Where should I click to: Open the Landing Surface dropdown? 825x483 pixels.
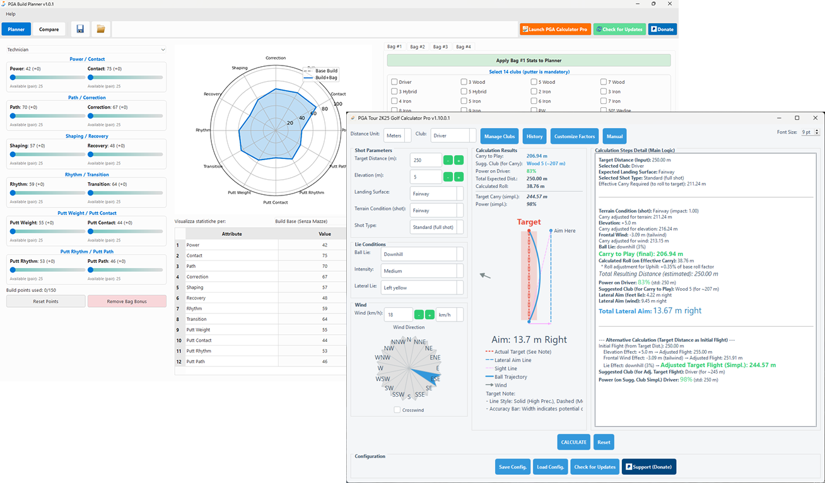pos(436,194)
